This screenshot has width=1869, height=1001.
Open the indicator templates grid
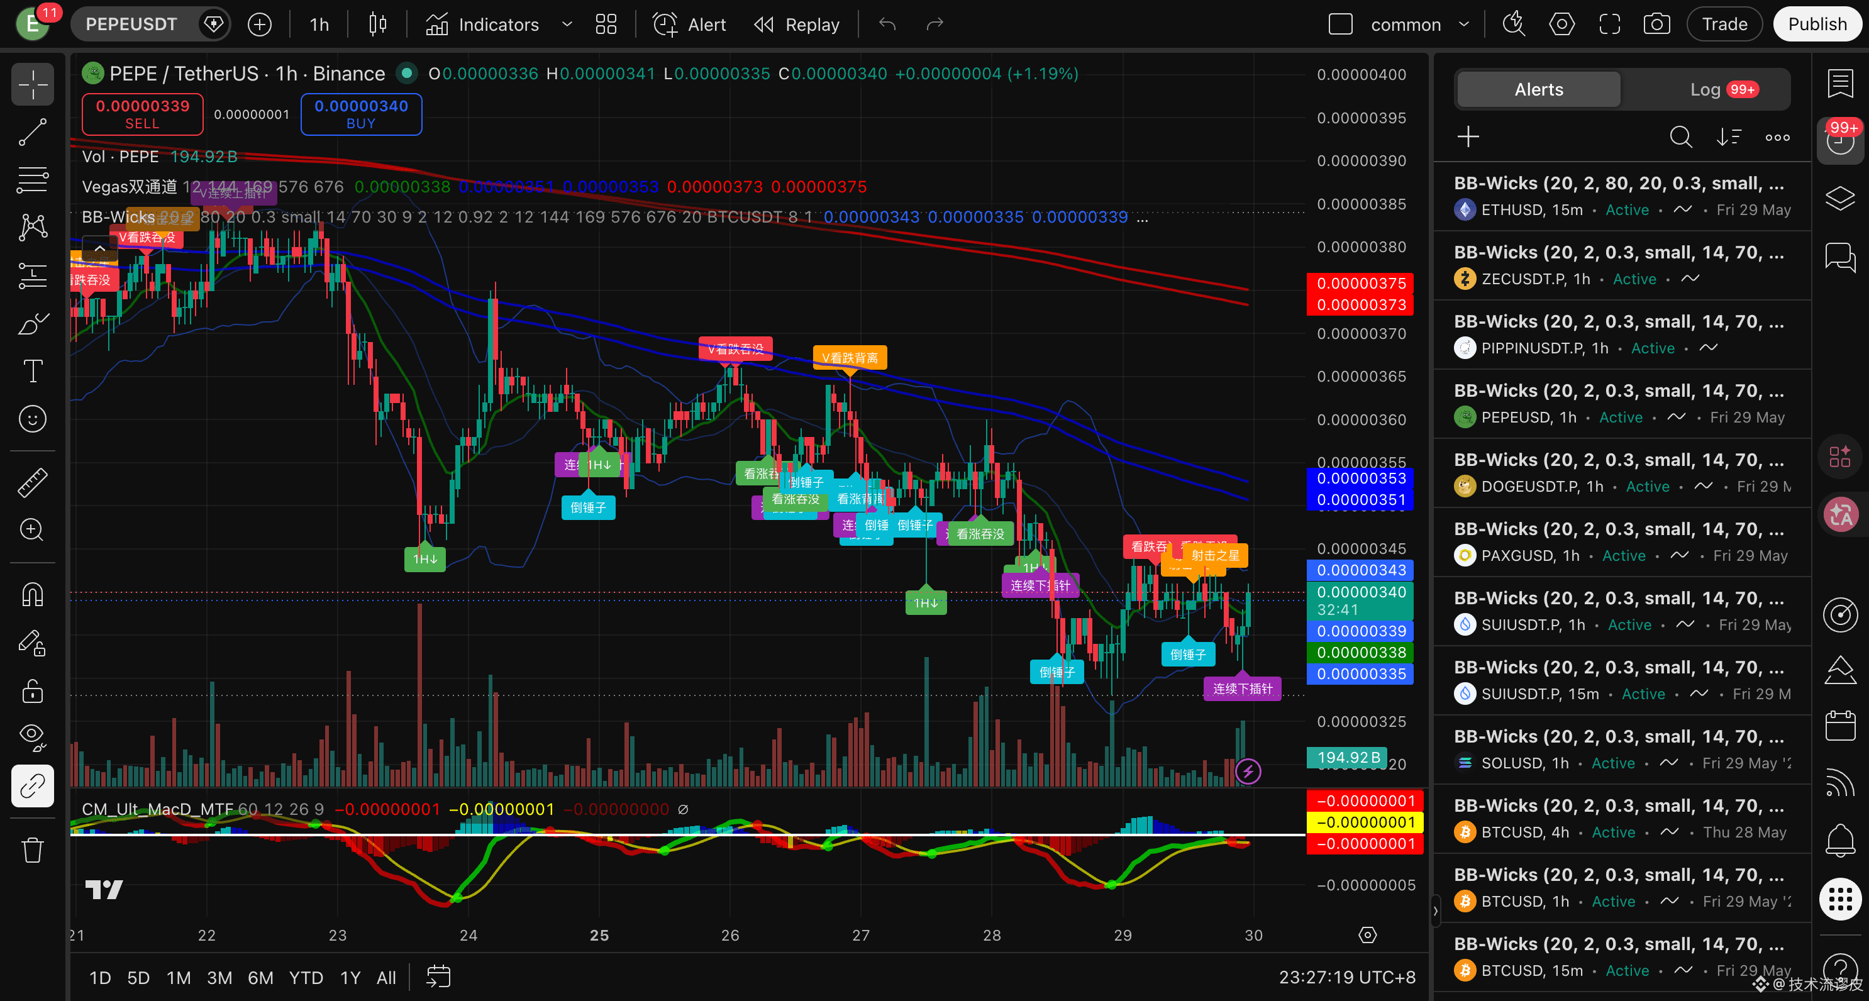pyautogui.click(x=606, y=25)
